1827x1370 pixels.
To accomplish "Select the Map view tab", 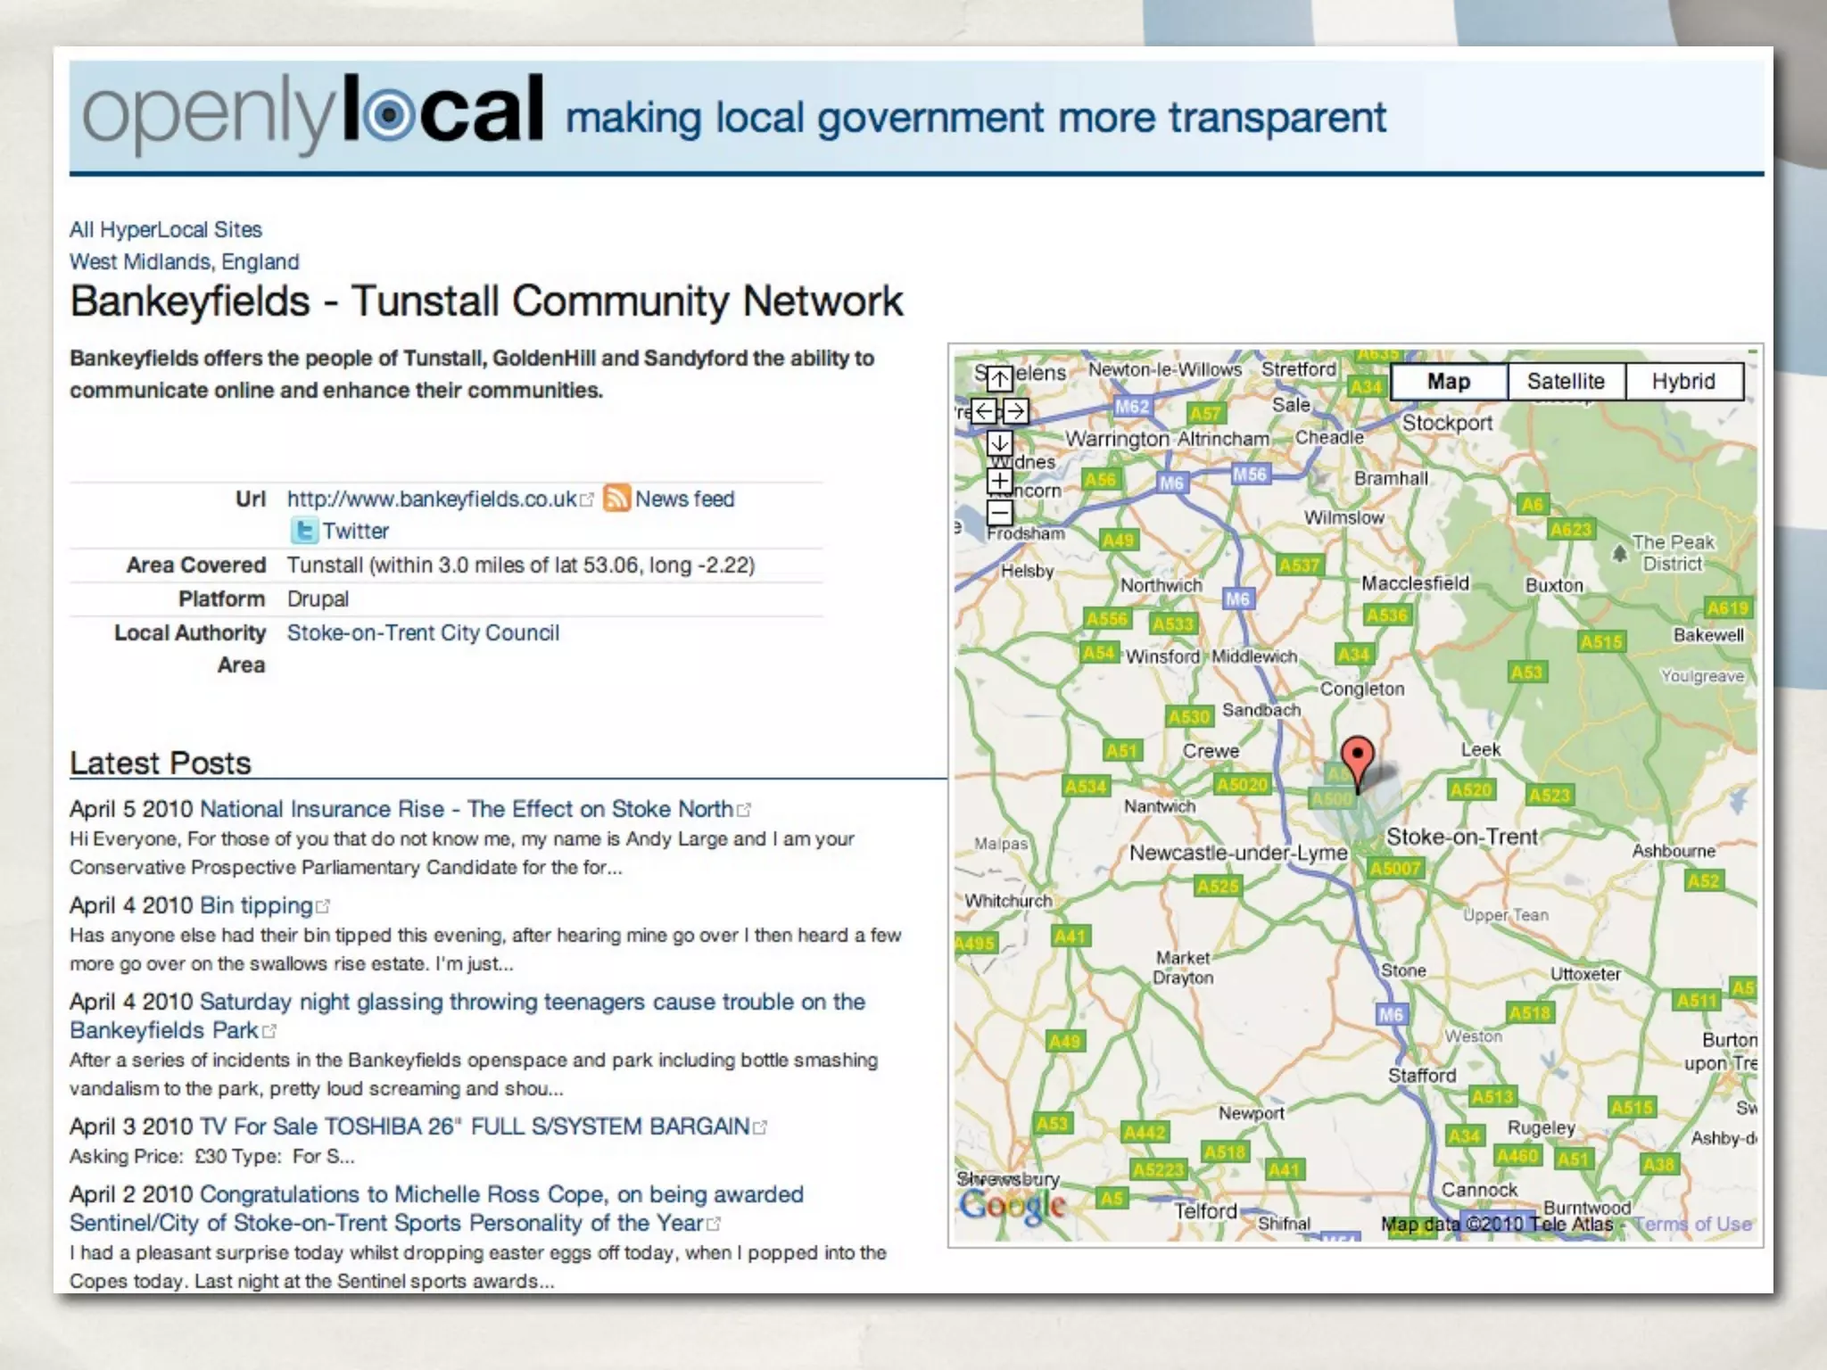I will 1449,382.
